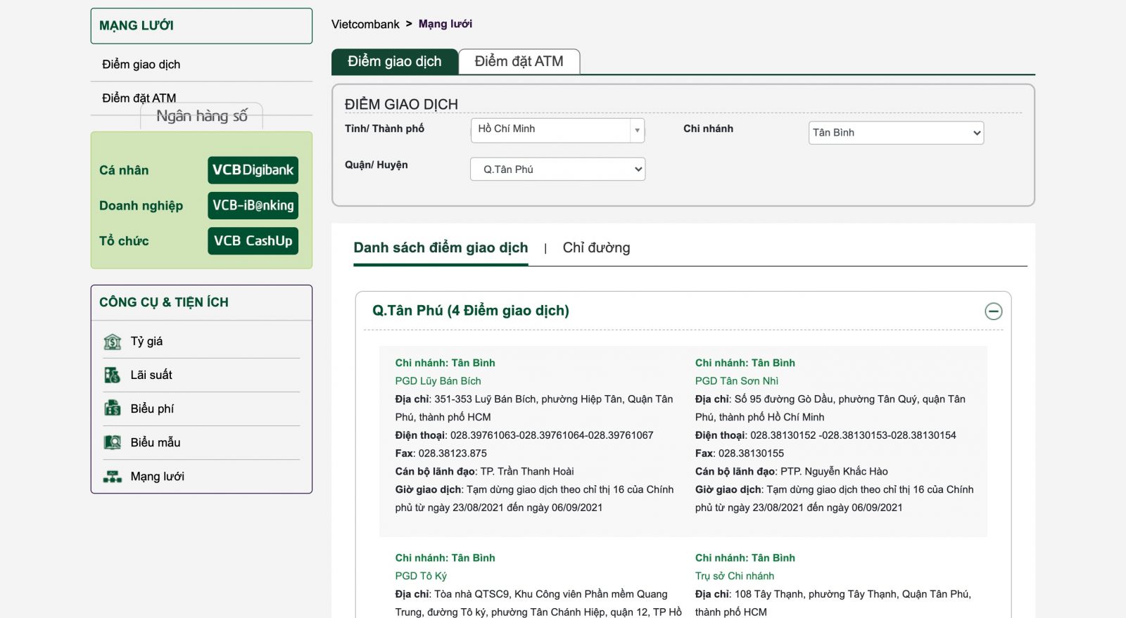The height and width of the screenshot is (618, 1126).
Task: Click the Cá nhân label
Action: [124, 170]
